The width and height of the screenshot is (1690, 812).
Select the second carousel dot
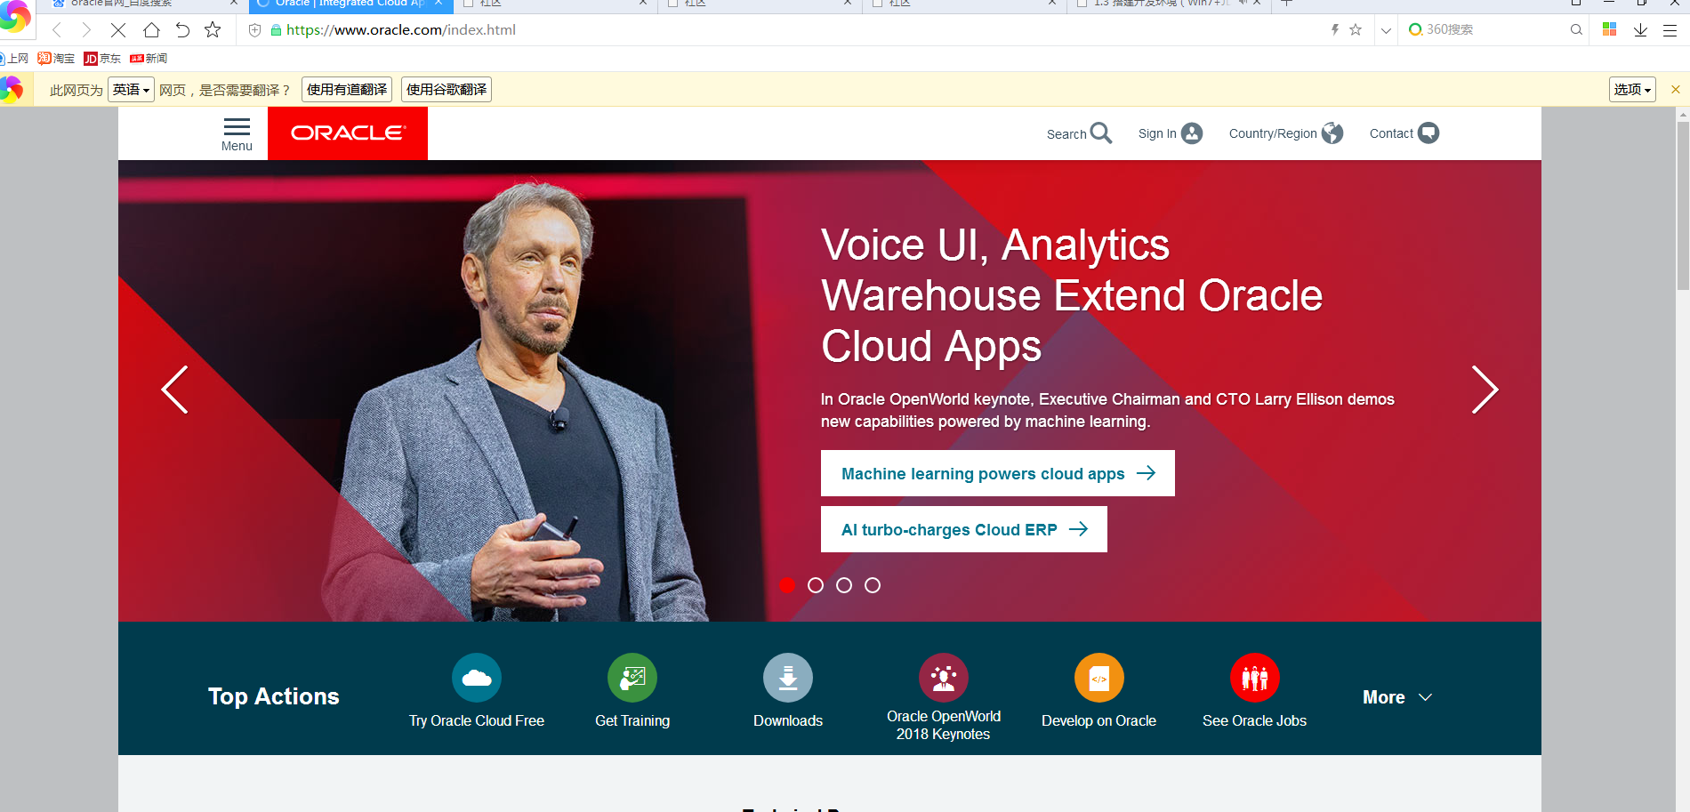tap(816, 585)
